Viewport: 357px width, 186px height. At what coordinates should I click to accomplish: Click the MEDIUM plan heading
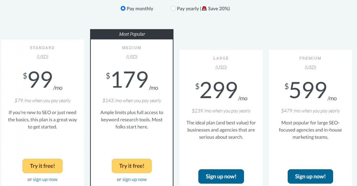[x=132, y=48]
